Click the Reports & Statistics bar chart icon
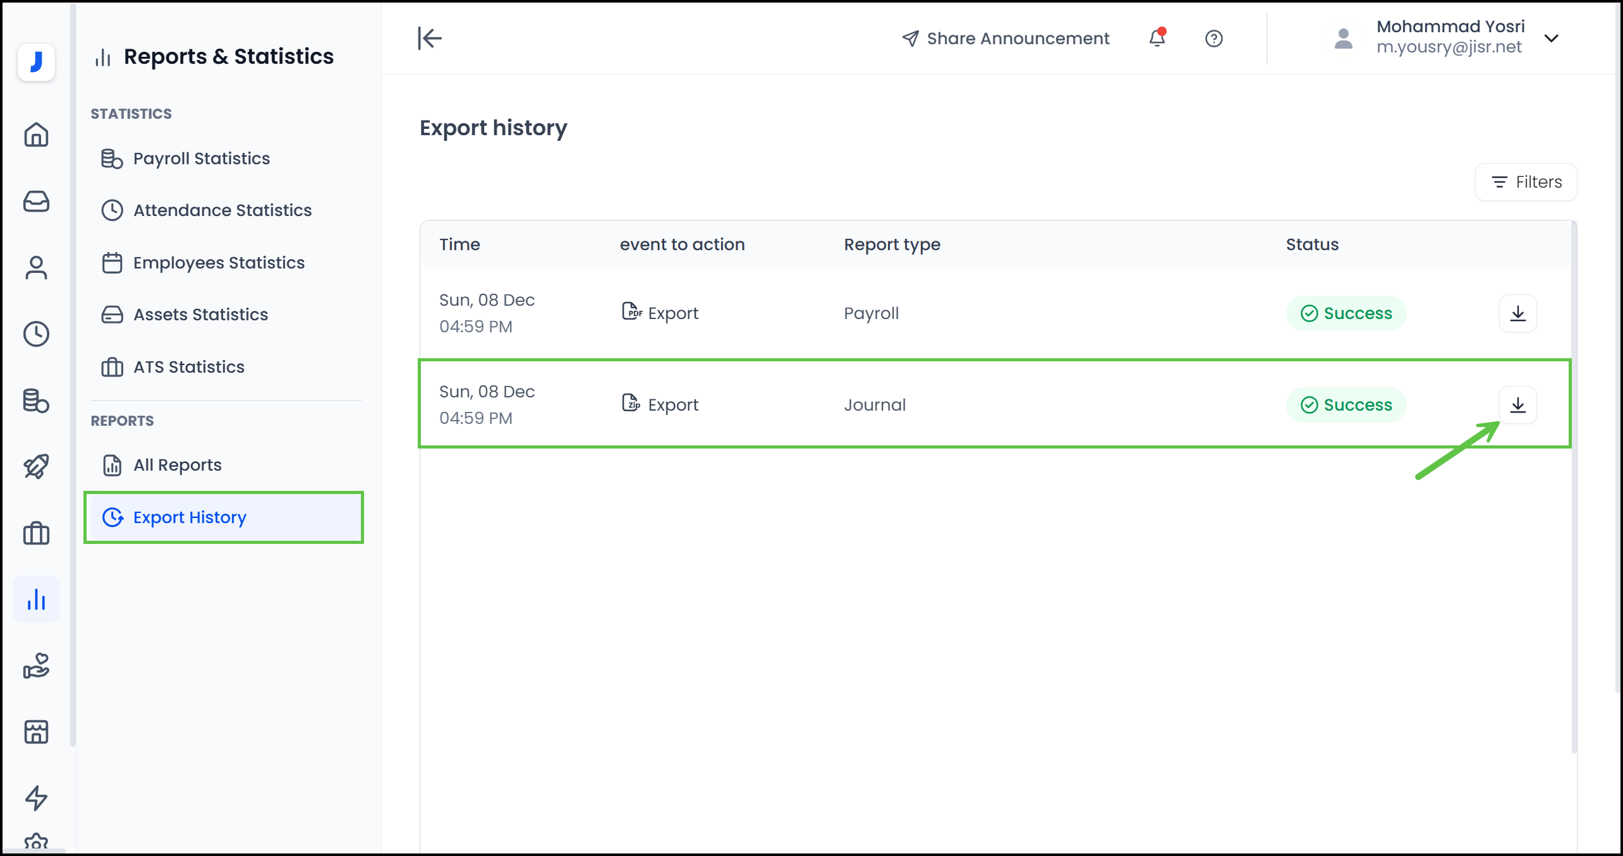Image resolution: width=1623 pixels, height=856 pixels. (103, 56)
